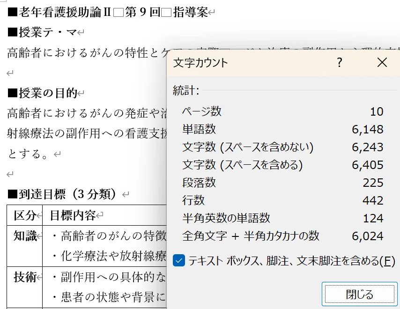This screenshot has height=309, width=400.
Task: Click 文字数 (スペースを含める) label
Action: point(243,165)
